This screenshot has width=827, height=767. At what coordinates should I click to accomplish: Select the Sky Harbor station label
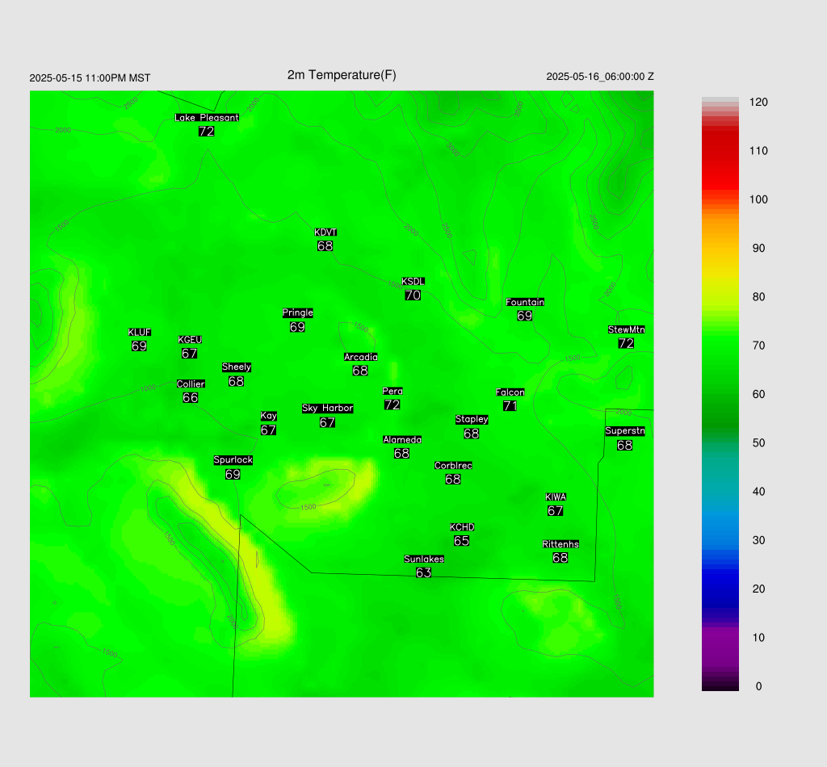click(x=328, y=408)
